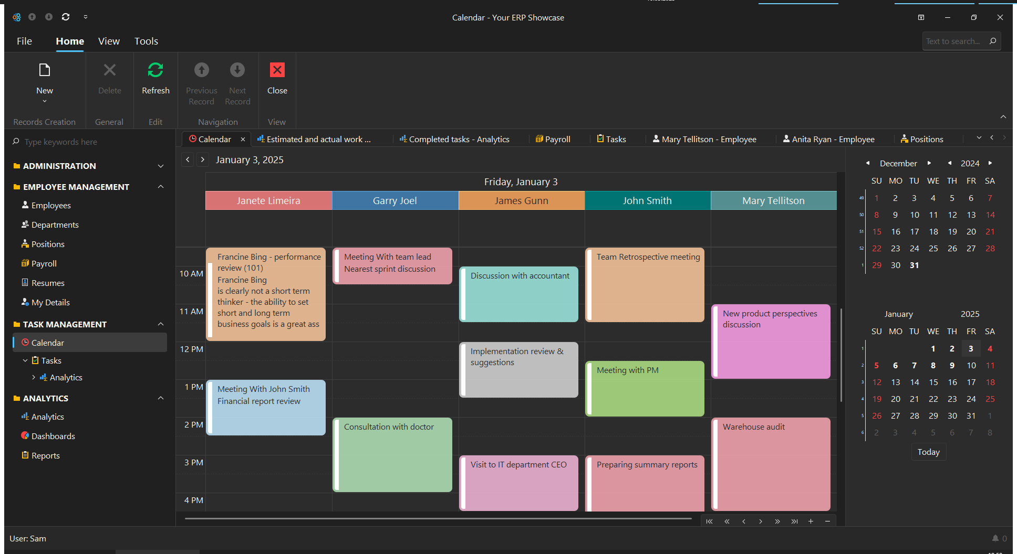The image size is (1017, 554).
Task: Click the search magnifier icon
Action: (x=992, y=41)
